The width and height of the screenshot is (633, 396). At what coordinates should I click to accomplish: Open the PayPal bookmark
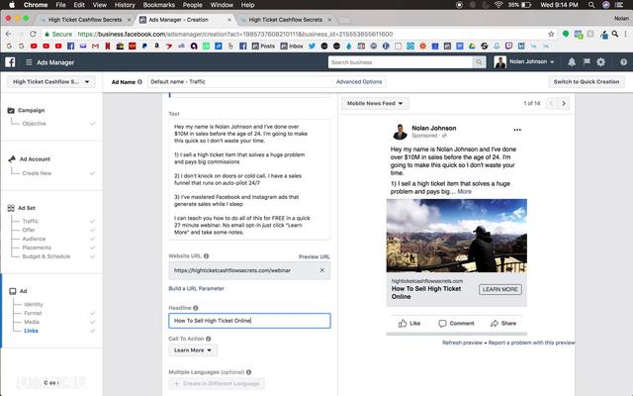[x=144, y=47]
